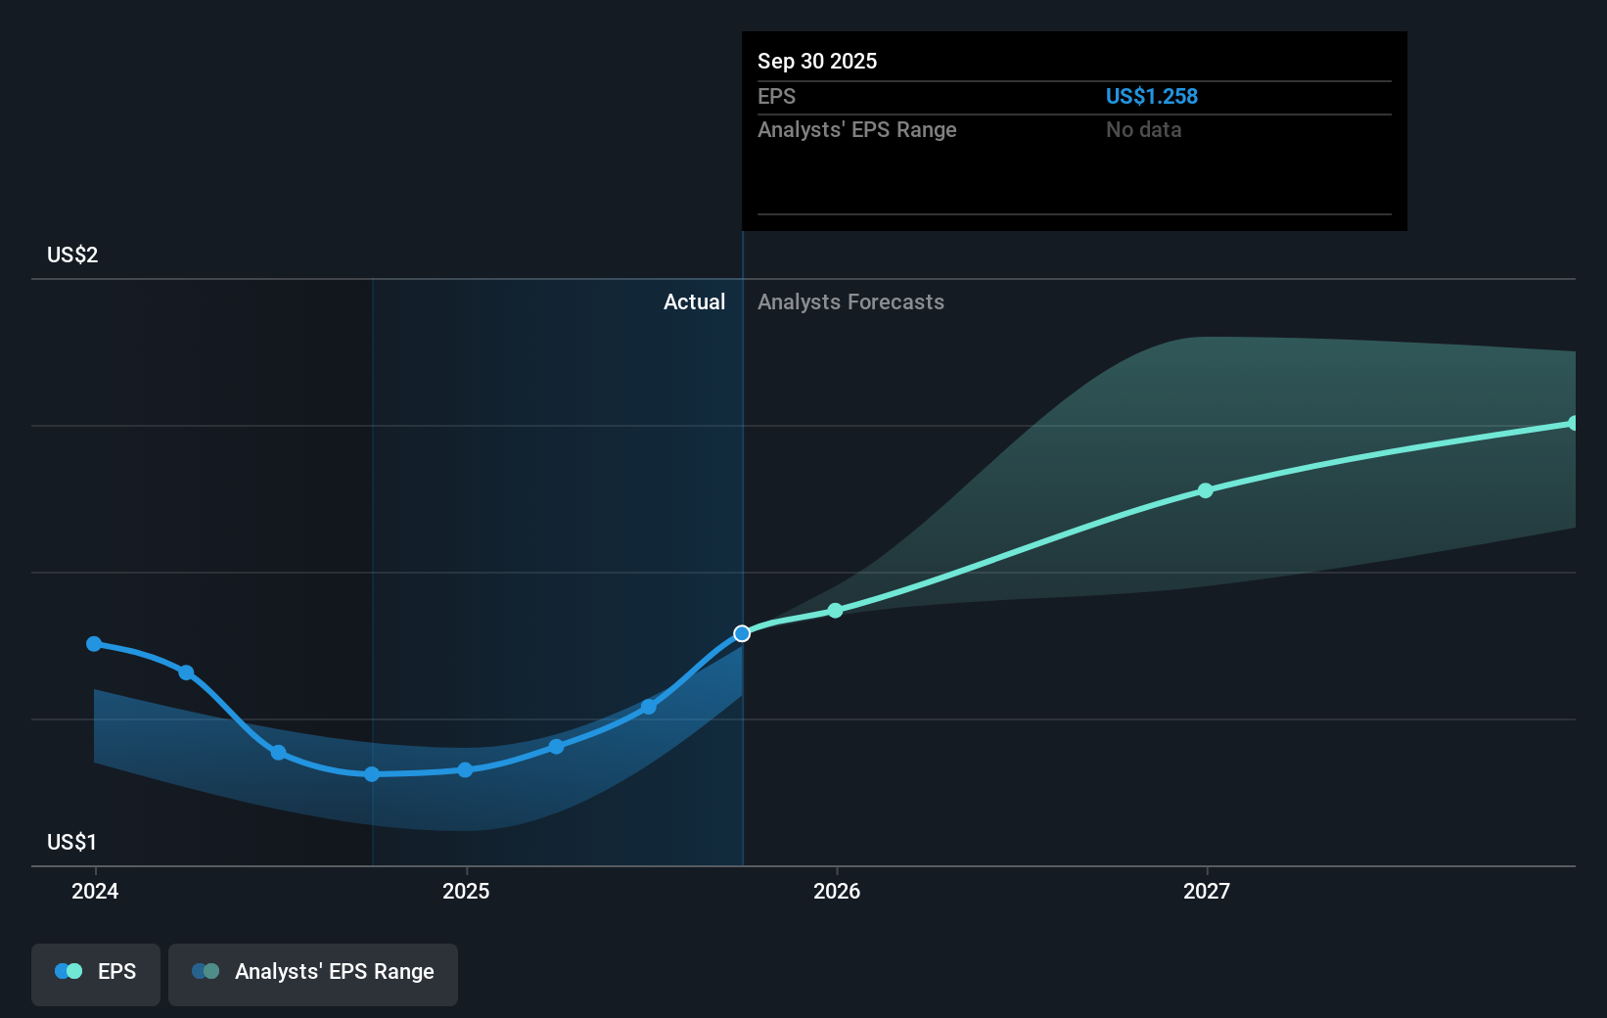Click the second blue data point after 2024
The width and height of the screenshot is (1607, 1018).
(x=186, y=672)
